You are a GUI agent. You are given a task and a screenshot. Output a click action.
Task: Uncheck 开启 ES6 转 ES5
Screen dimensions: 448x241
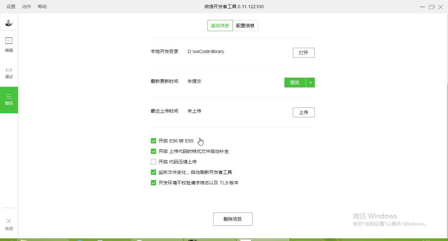coord(153,141)
